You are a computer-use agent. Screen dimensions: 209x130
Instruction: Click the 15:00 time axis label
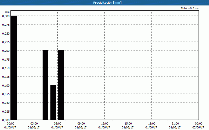click(x=128, y=124)
